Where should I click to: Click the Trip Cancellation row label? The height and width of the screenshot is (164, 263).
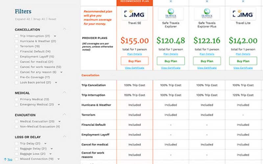tap(94, 85)
